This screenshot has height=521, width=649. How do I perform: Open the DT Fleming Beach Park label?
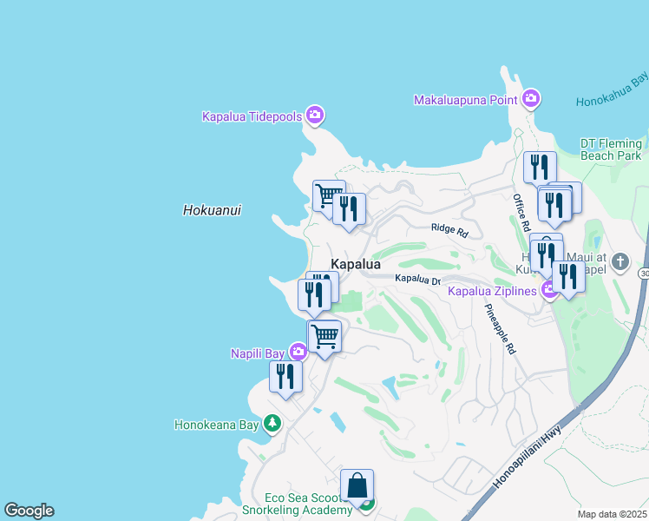pos(611,149)
